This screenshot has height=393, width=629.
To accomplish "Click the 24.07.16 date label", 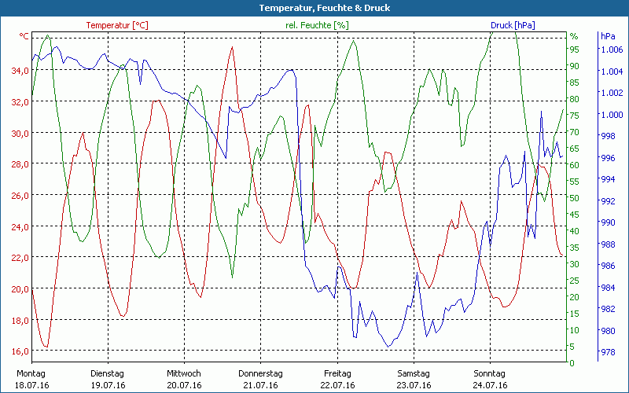I will coord(489,385).
